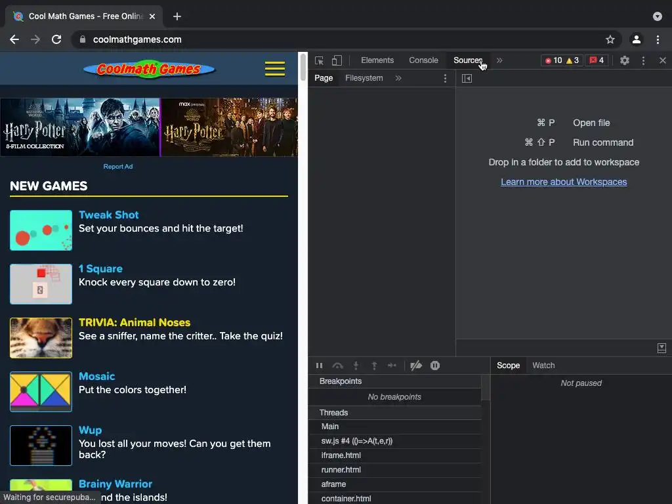Select the Watch tab
The width and height of the screenshot is (672, 504).
tap(543, 366)
